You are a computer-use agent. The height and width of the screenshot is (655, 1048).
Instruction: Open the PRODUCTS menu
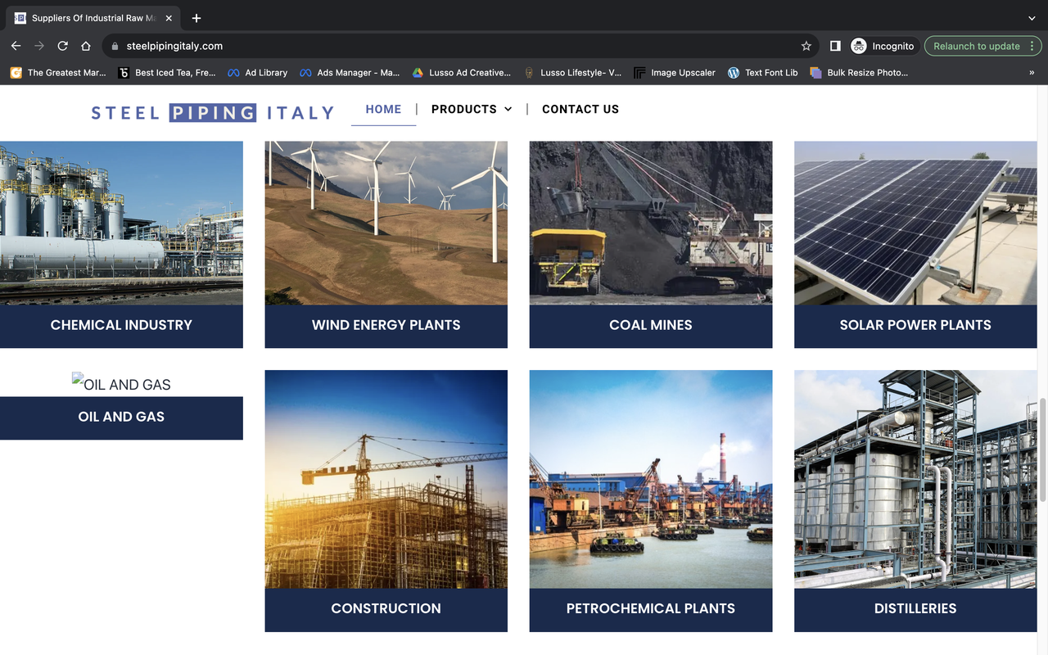(x=464, y=109)
